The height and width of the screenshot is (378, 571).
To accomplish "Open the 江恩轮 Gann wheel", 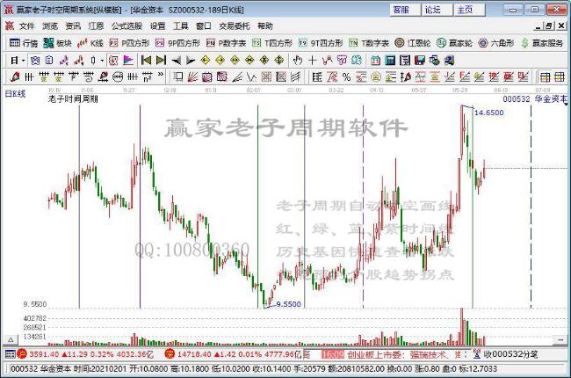I will click(413, 43).
